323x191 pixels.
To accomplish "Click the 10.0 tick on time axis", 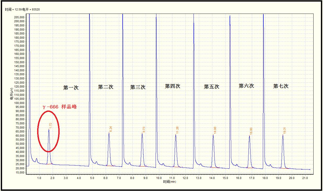I will tap(159, 178).
